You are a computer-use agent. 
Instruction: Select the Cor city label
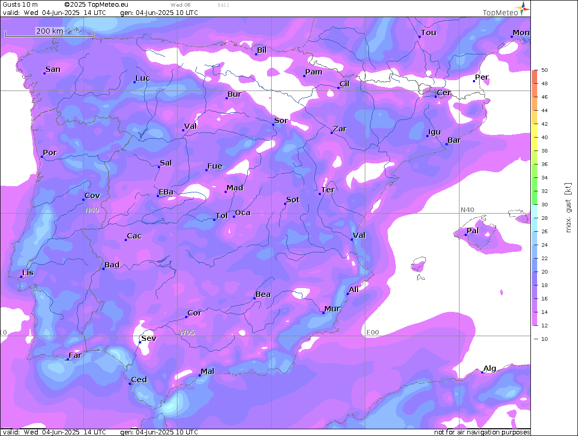(195, 312)
